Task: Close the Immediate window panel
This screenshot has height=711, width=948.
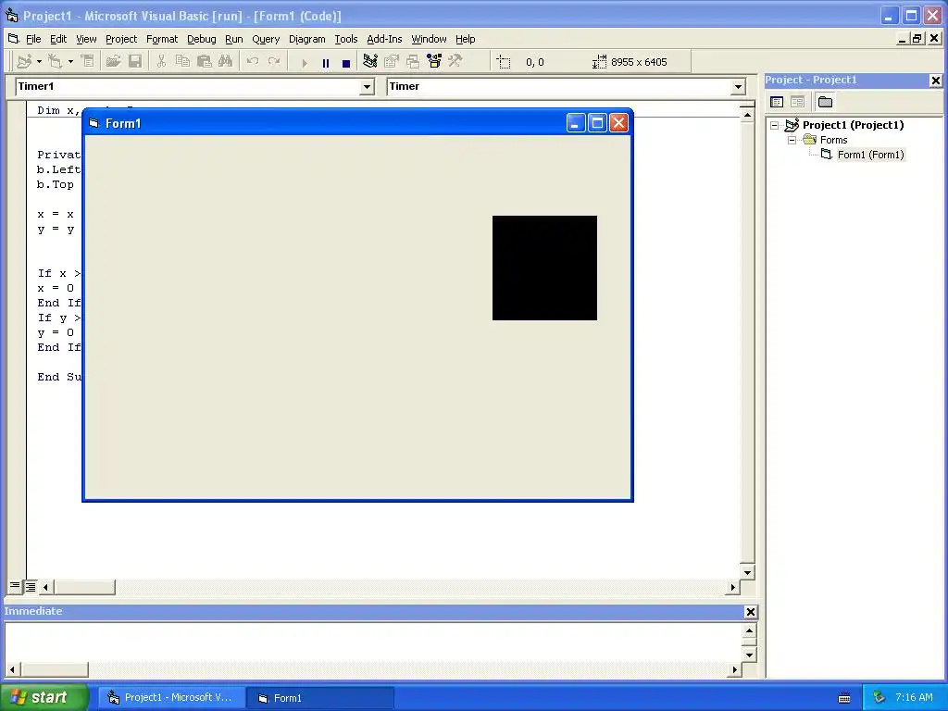Action: click(750, 612)
